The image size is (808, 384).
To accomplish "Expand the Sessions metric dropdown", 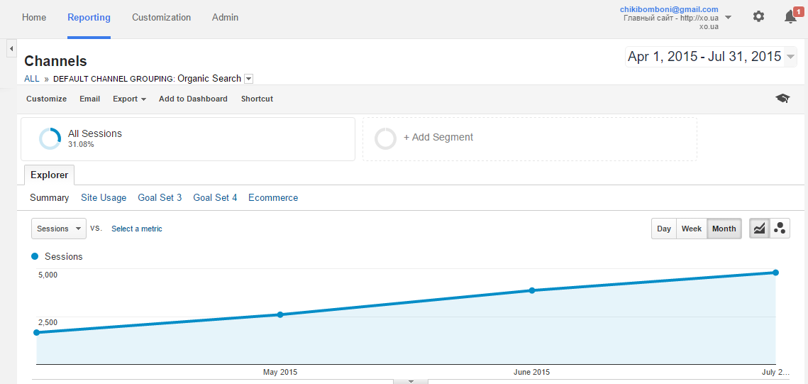I will tap(59, 229).
